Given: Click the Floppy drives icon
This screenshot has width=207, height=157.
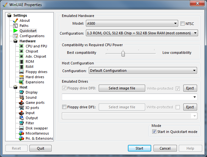Looking at the screenshot, I should click(21, 72).
